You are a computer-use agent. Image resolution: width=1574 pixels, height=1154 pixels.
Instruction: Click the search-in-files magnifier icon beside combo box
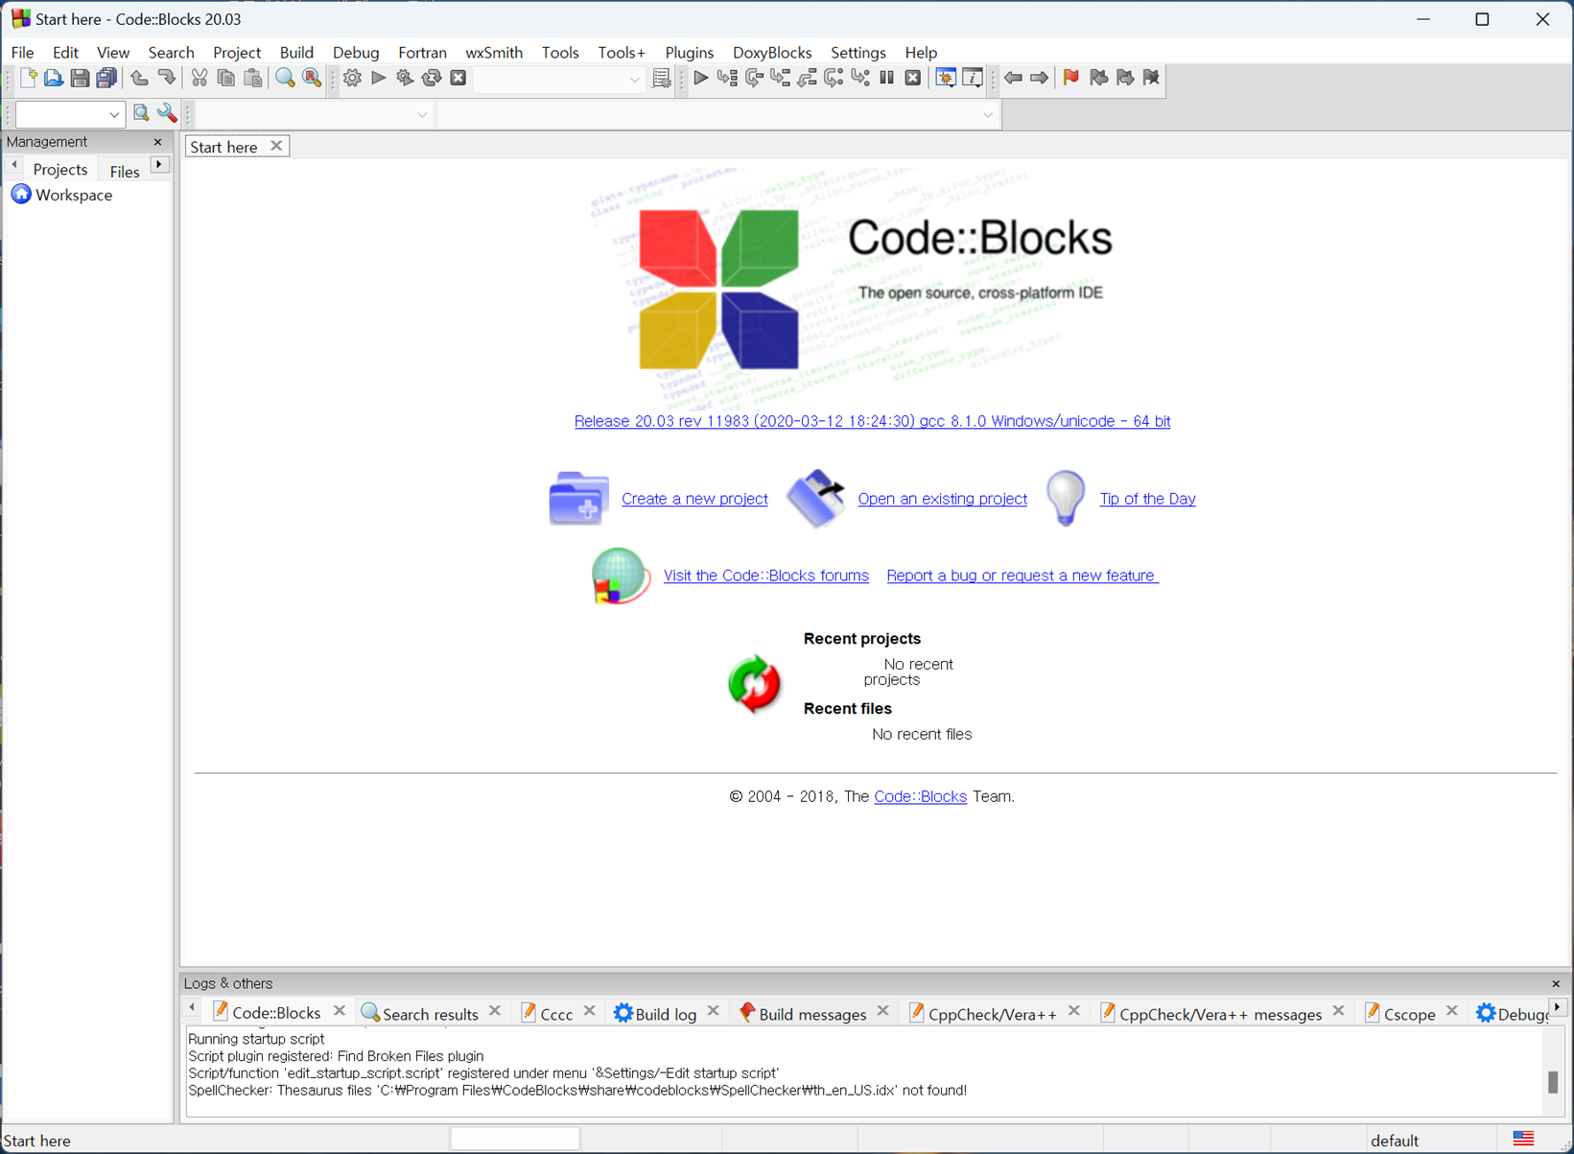tap(141, 114)
